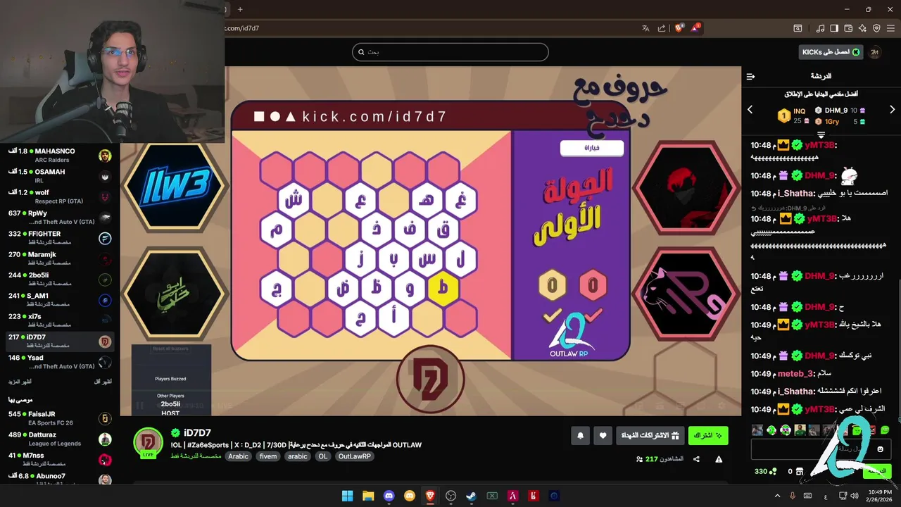Click the tab search icon in browser toolbar

coord(798,28)
